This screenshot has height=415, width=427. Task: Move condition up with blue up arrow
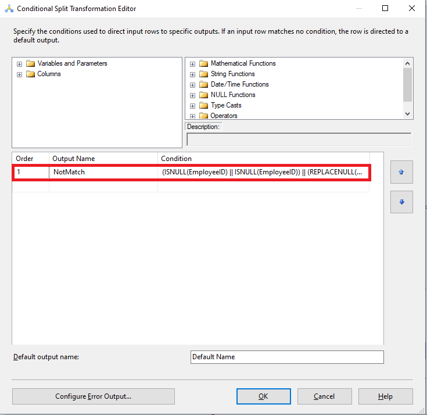(401, 172)
